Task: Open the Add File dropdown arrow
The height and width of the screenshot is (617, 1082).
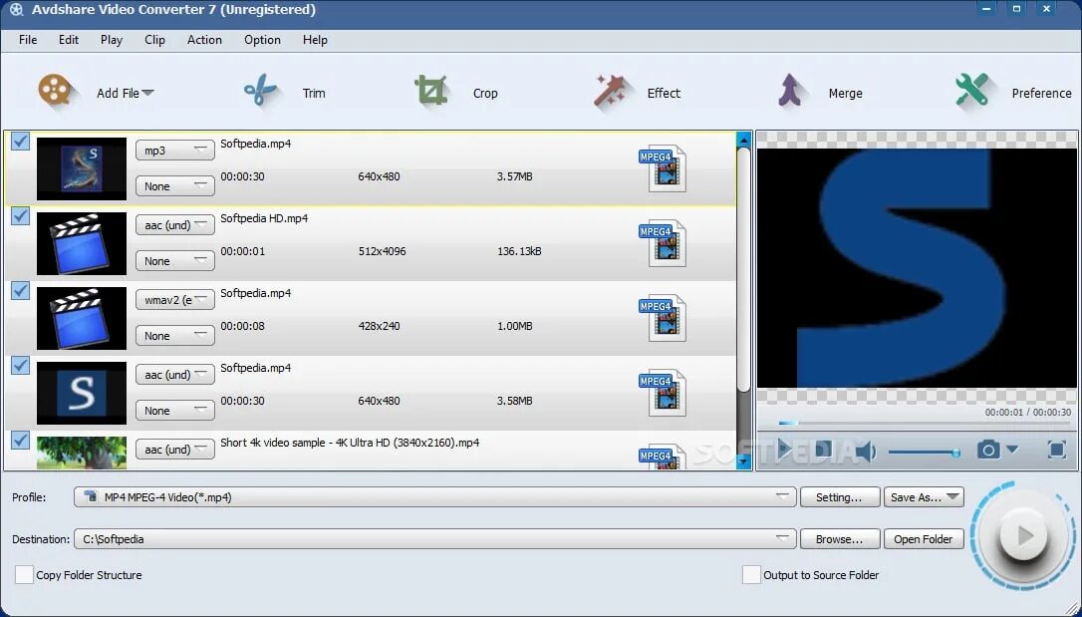Action: [147, 93]
